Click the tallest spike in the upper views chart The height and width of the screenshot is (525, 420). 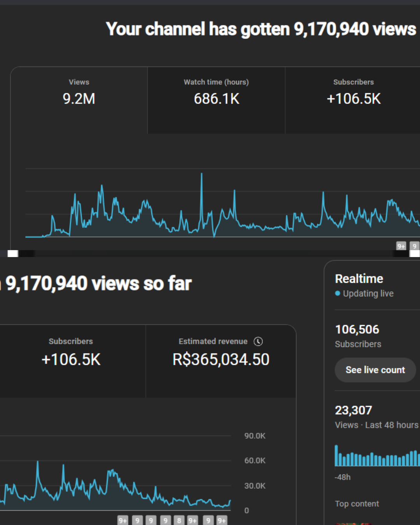[x=201, y=175]
